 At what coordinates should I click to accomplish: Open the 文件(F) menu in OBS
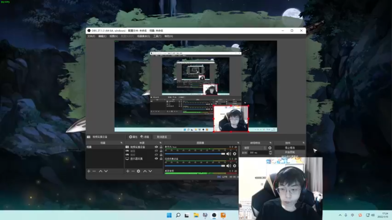91,36
